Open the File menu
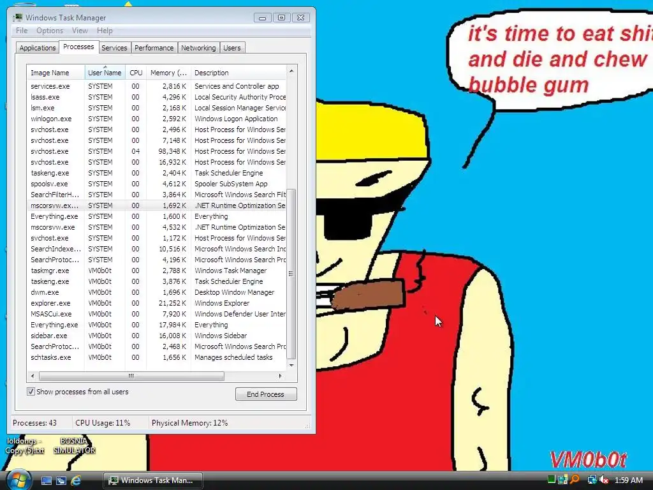 coord(22,31)
